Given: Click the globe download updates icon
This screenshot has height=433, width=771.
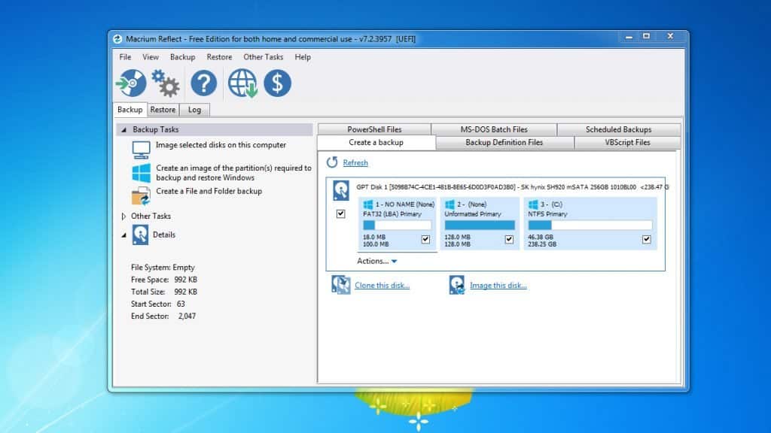Looking at the screenshot, I should click(x=243, y=83).
